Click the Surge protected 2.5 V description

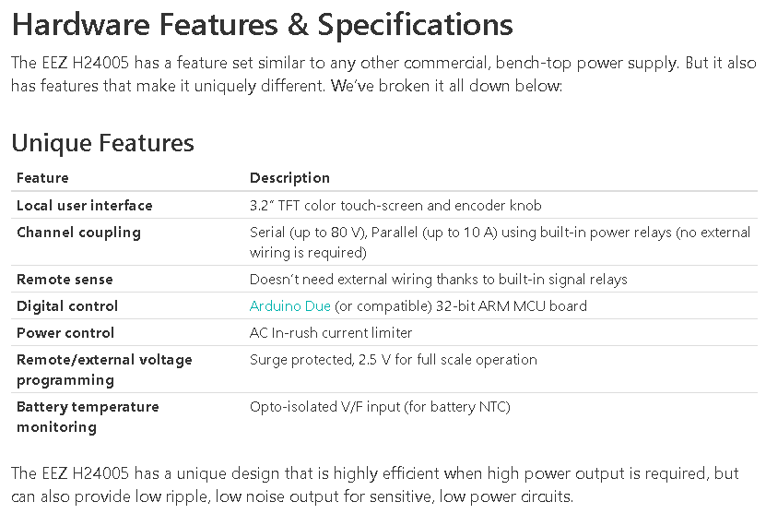[394, 360]
